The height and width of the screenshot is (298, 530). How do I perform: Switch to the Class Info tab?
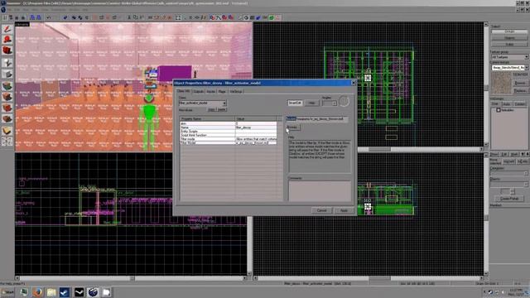(184, 91)
